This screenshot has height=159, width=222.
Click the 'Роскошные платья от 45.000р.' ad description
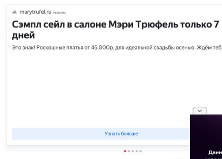117,48
